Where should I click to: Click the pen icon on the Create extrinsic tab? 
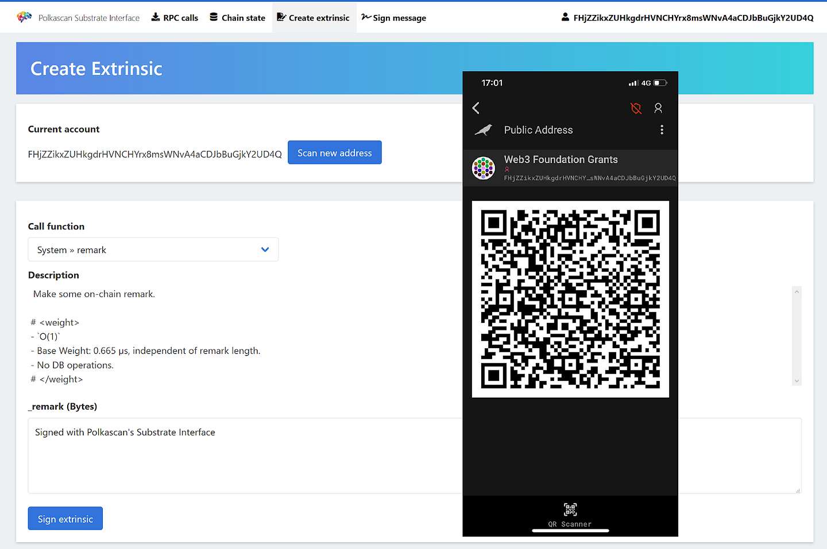[x=281, y=17]
